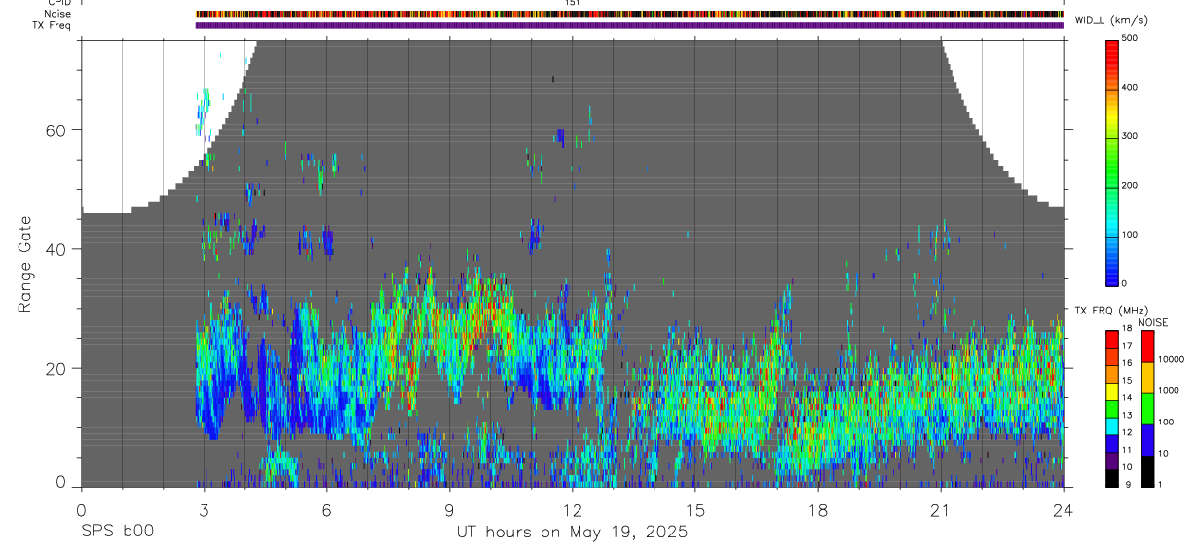
Task: Click the 'SPS b00' radar label
Action: tap(116, 533)
